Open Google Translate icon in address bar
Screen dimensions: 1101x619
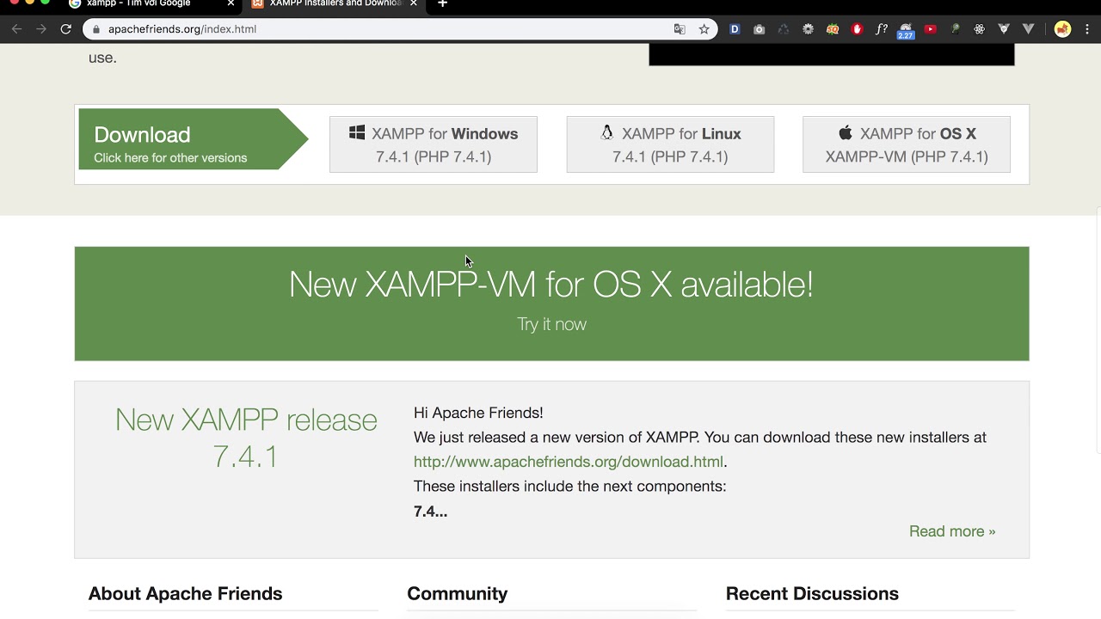click(680, 29)
